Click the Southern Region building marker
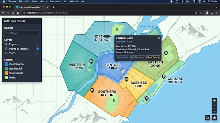 (x=92, y=90)
